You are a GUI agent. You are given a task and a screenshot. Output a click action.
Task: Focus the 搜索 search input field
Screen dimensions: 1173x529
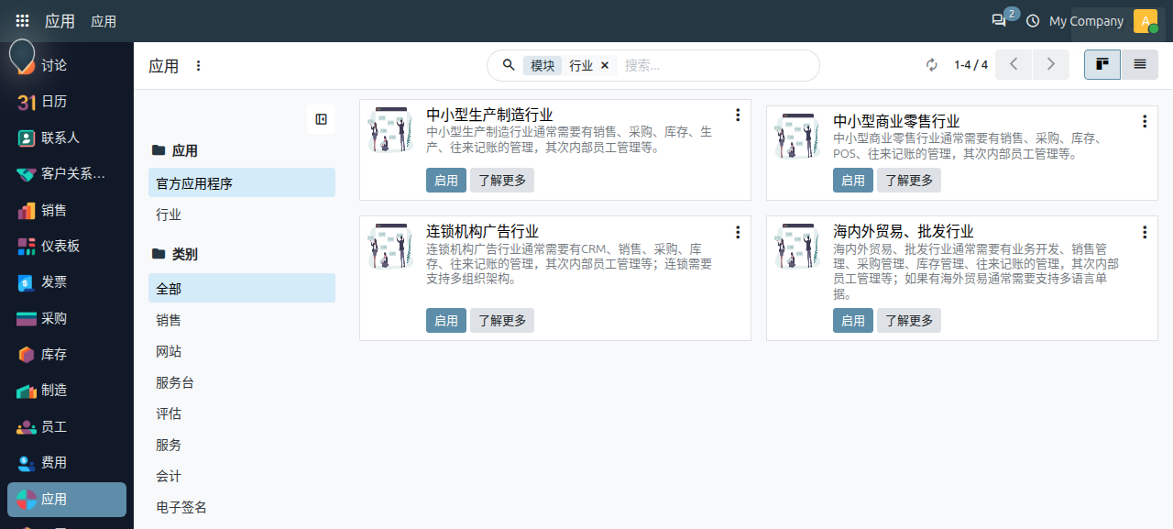715,66
